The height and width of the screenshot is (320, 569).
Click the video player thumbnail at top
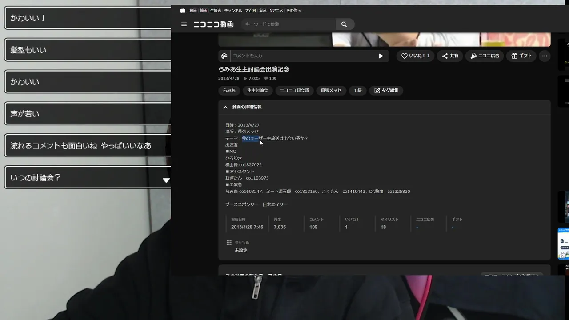(385, 39)
